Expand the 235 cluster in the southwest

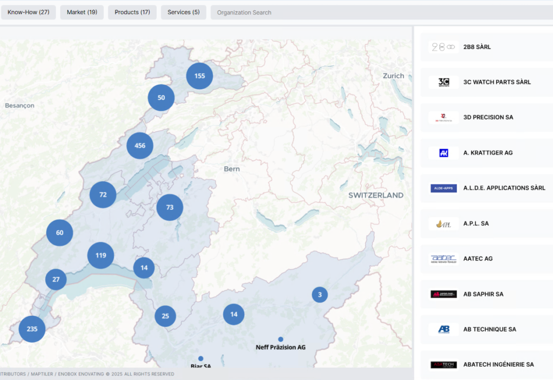coord(32,329)
